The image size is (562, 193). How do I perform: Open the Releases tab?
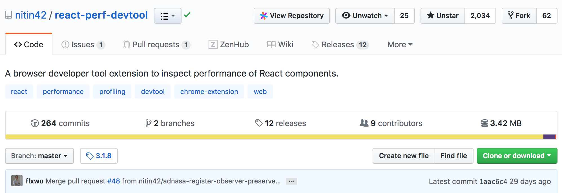[340, 45]
